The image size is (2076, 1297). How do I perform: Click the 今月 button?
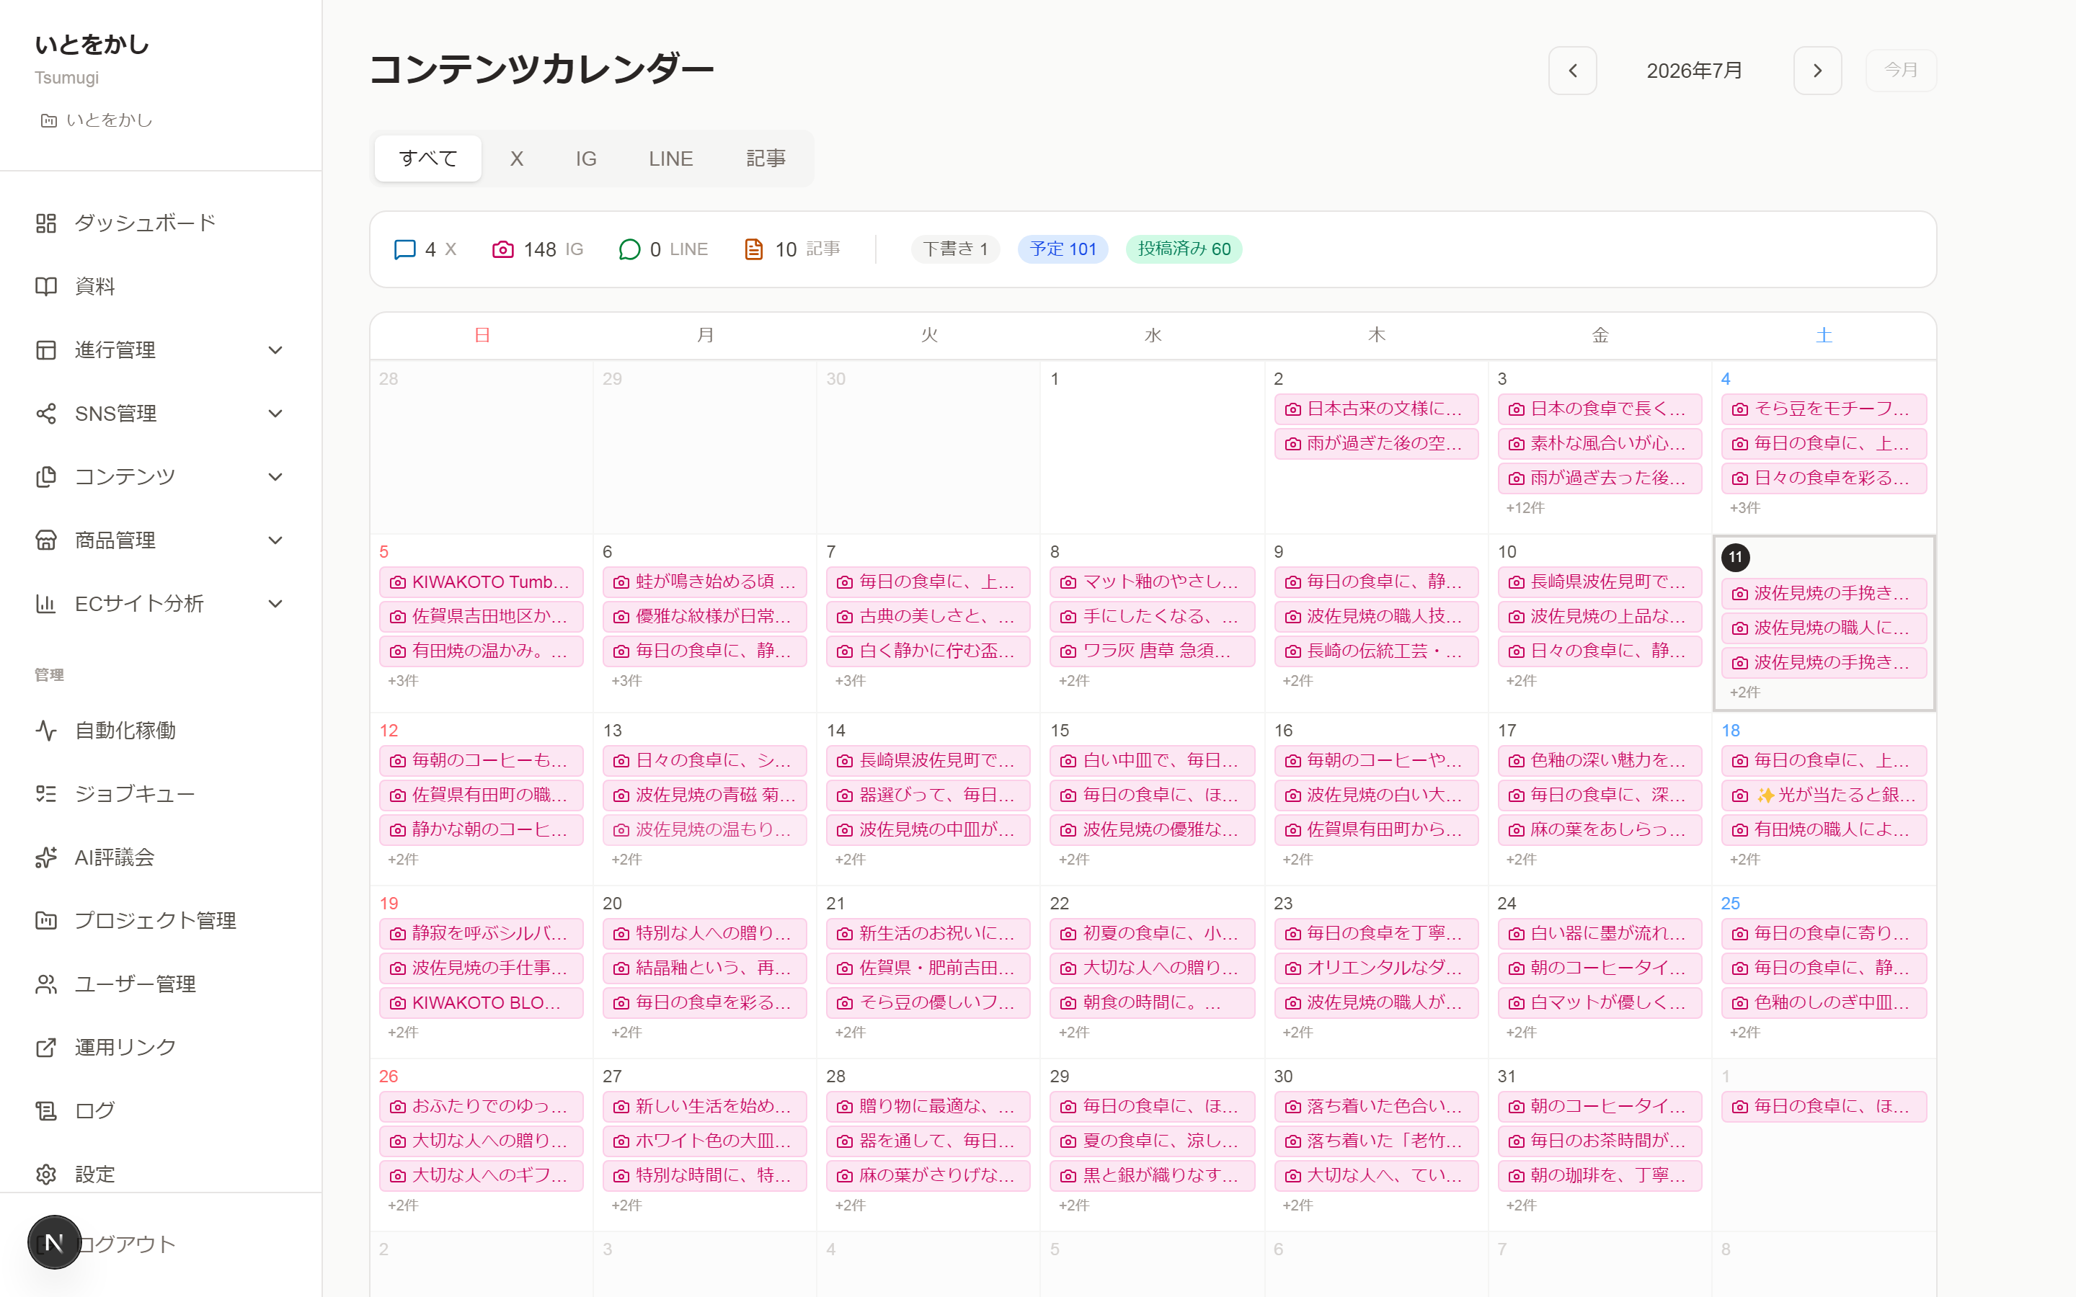(1900, 71)
